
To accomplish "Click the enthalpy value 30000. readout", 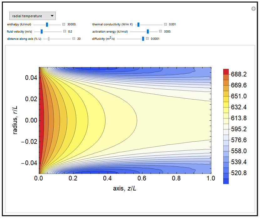I will coord(72,24).
